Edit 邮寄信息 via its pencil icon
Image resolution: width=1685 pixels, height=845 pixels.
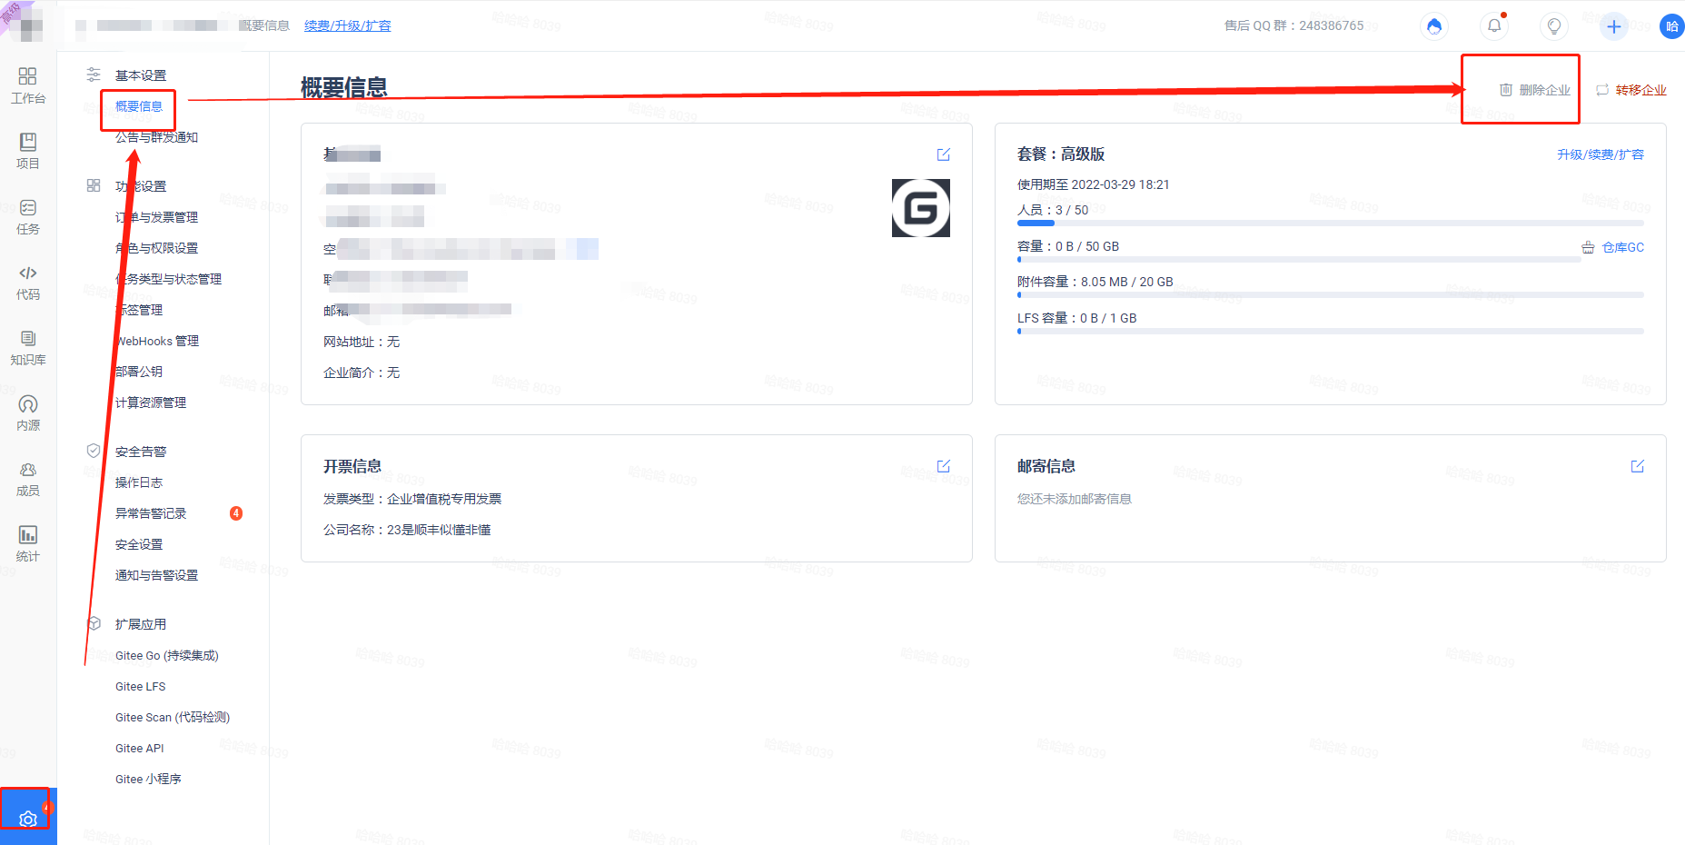click(1638, 466)
